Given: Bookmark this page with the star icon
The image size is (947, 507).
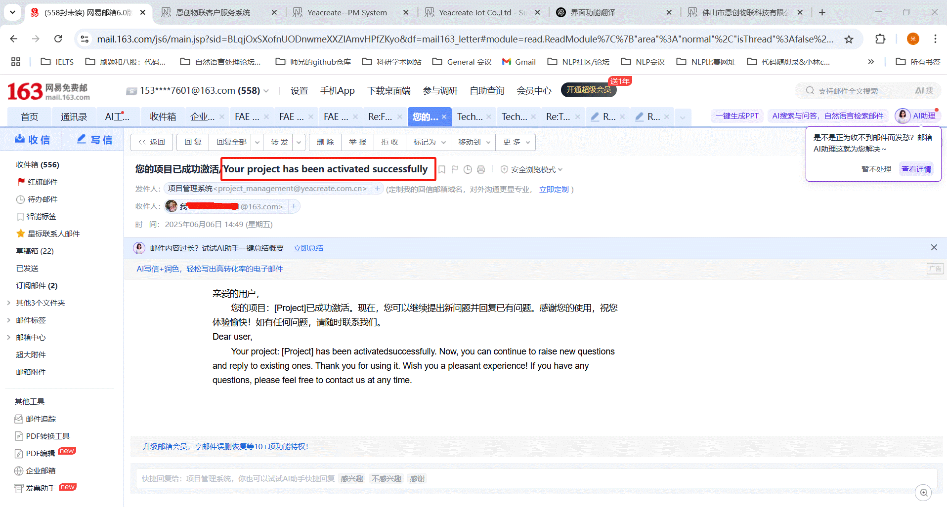Looking at the screenshot, I should tap(849, 39).
